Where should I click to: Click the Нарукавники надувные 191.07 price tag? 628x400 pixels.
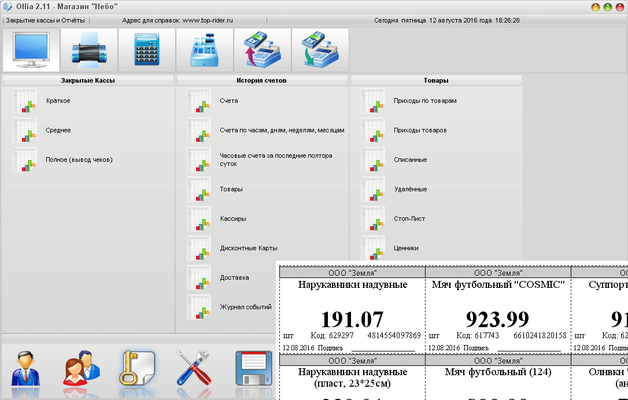352,309
